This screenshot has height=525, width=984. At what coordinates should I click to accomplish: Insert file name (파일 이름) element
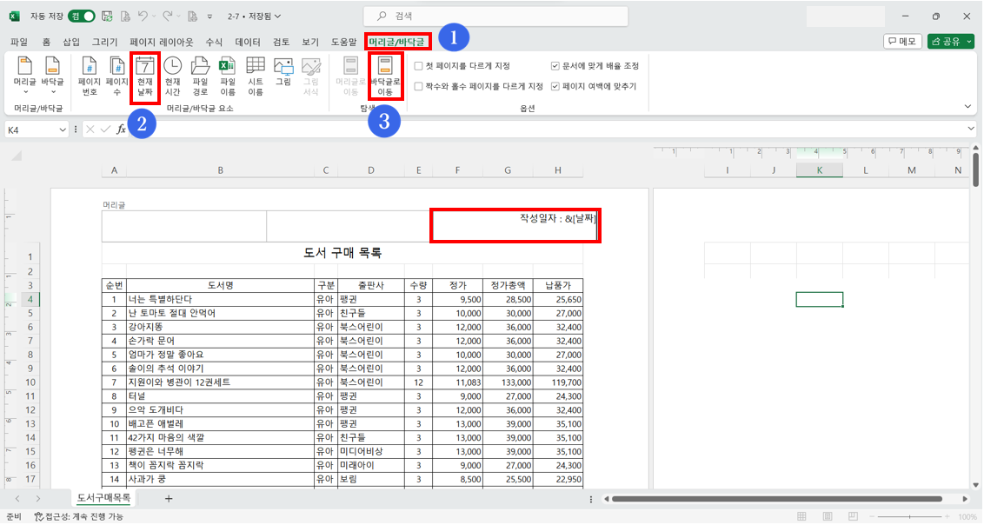[x=228, y=76]
